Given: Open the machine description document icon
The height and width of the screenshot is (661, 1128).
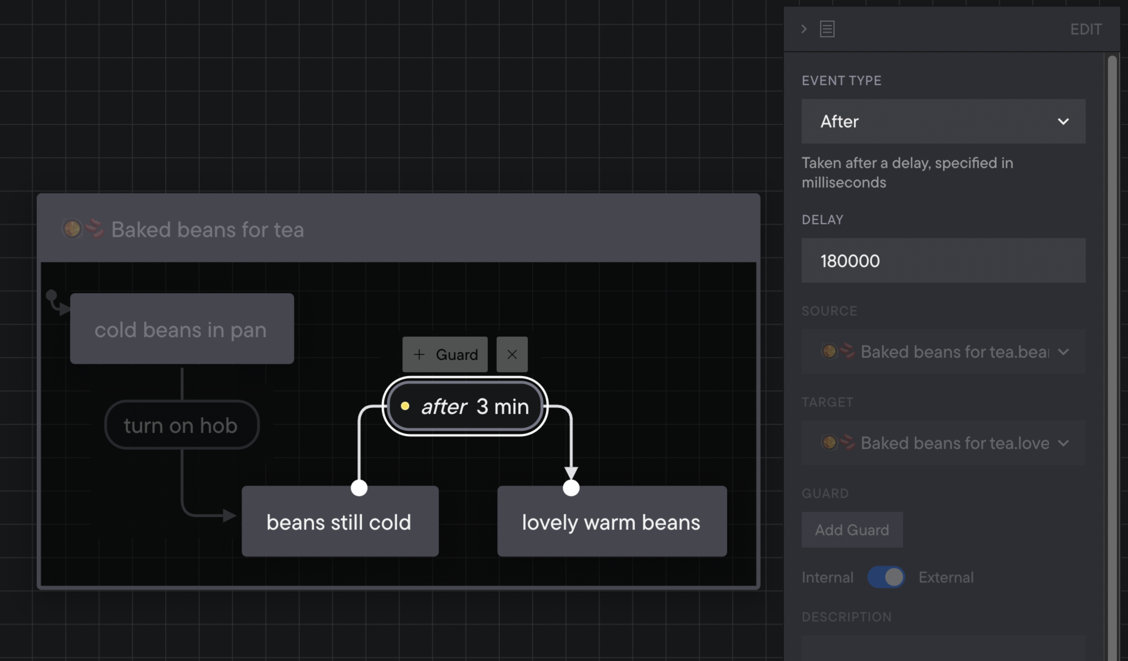Looking at the screenshot, I should [x=827, y=29].
